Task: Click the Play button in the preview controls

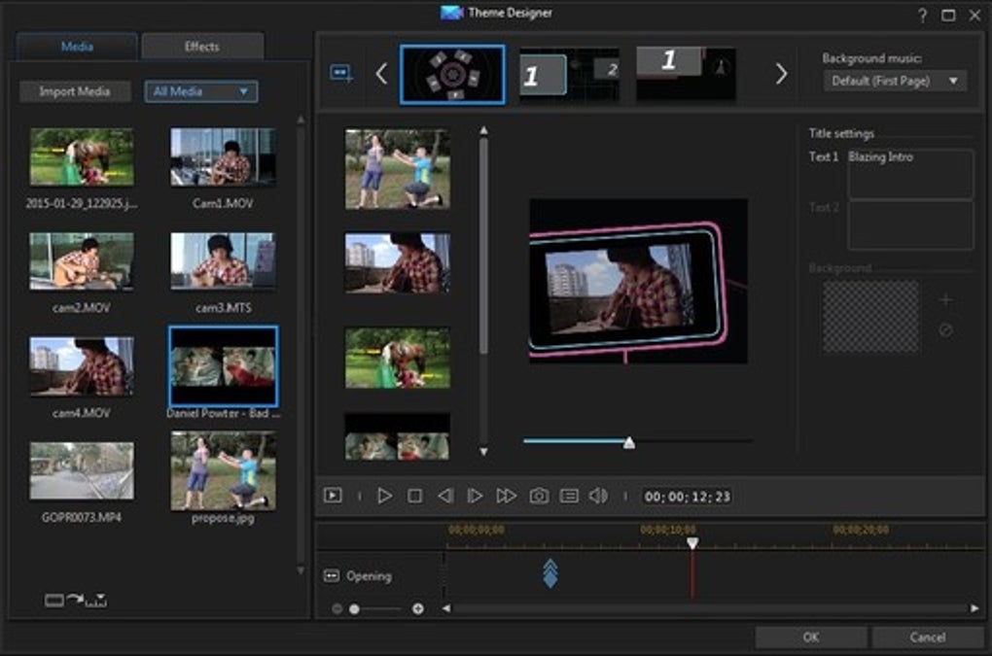Action: (384, 496)
